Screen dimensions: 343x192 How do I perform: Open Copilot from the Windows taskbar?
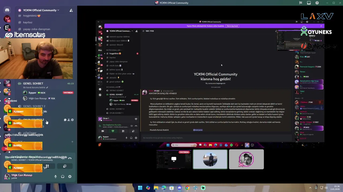(x=148, y=188)
